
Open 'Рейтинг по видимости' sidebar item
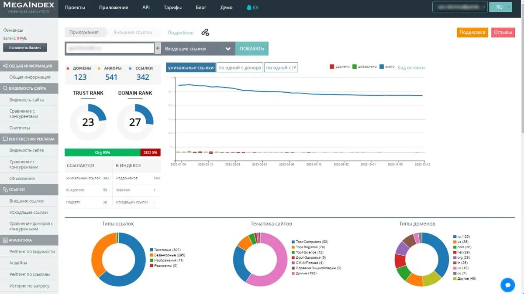(x=32, y=251)
